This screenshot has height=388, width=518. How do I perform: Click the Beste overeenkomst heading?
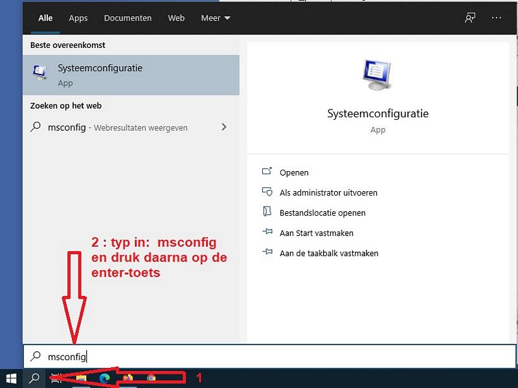[x=68, y=45]
